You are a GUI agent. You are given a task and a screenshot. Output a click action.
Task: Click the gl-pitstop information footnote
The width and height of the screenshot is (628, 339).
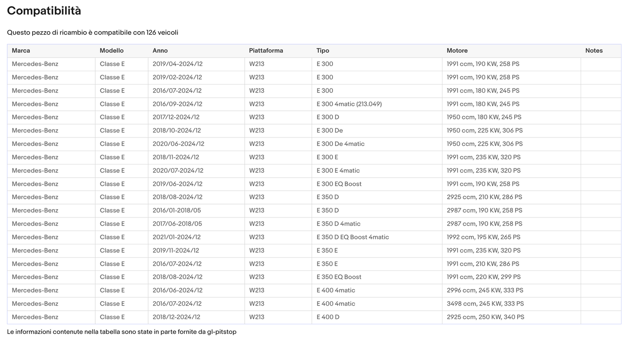coord(122,332)
